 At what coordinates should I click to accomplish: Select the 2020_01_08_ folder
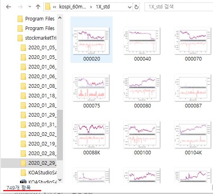[x=42, y=86]
